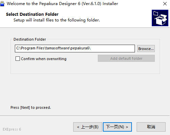The width and height of the screenshot is (170, 135).
Task: Click the 'Setup will install files' subtitle
Action: tap(57, 20)
